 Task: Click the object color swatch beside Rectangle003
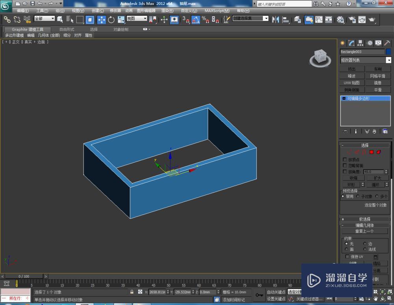click(387, 52)
